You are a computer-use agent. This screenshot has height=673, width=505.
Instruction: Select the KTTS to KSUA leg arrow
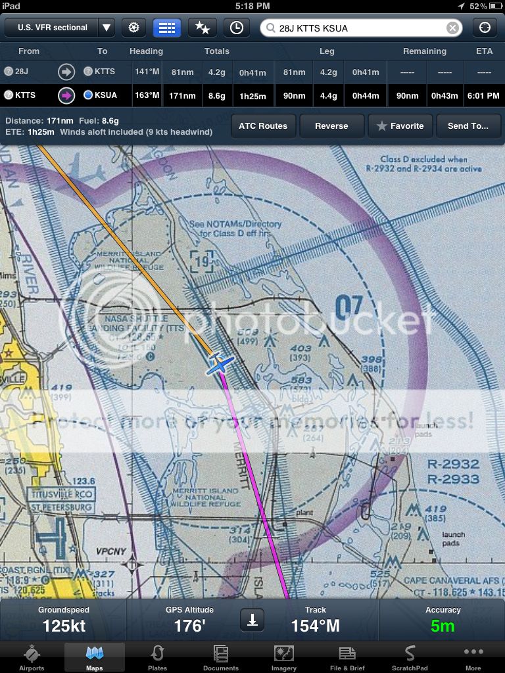point(66,96)
